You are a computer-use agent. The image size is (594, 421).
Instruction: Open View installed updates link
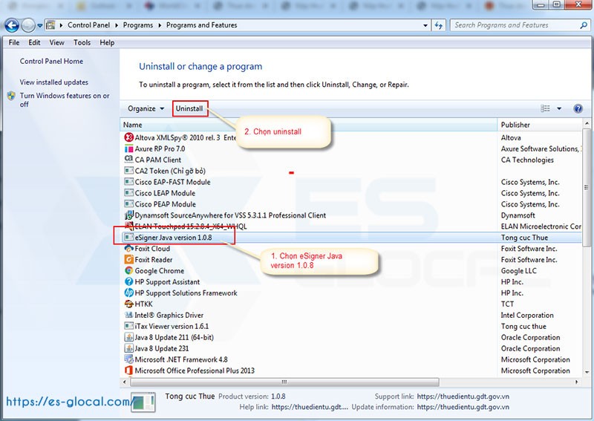(53, 82)
